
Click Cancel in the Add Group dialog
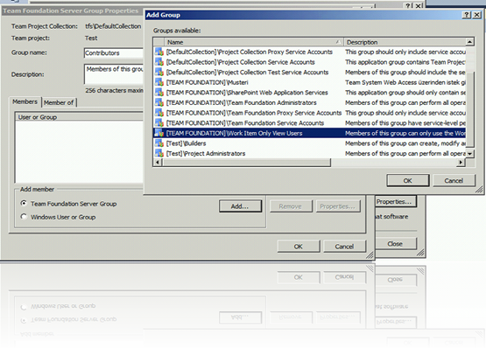(x=454, y=180)
